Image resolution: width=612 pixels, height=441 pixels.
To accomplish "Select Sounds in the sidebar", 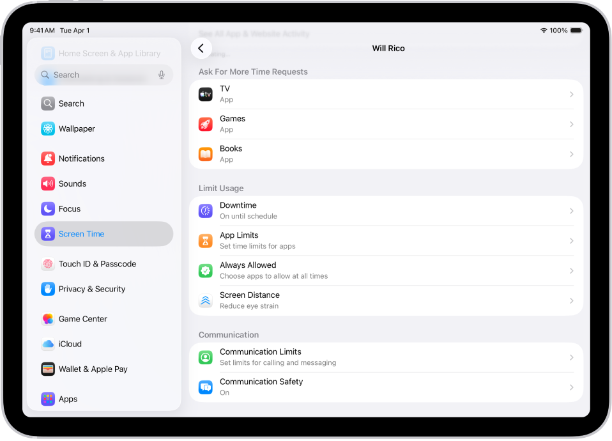I will tap(104, 183).
